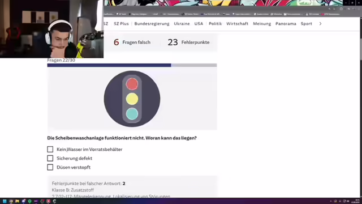362x204 pixels.
Task: Click the quiz progress bar
Action: coord(132,65)
